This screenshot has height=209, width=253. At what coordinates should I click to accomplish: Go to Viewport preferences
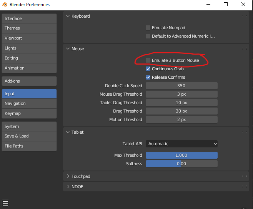(x=29, y=38)
